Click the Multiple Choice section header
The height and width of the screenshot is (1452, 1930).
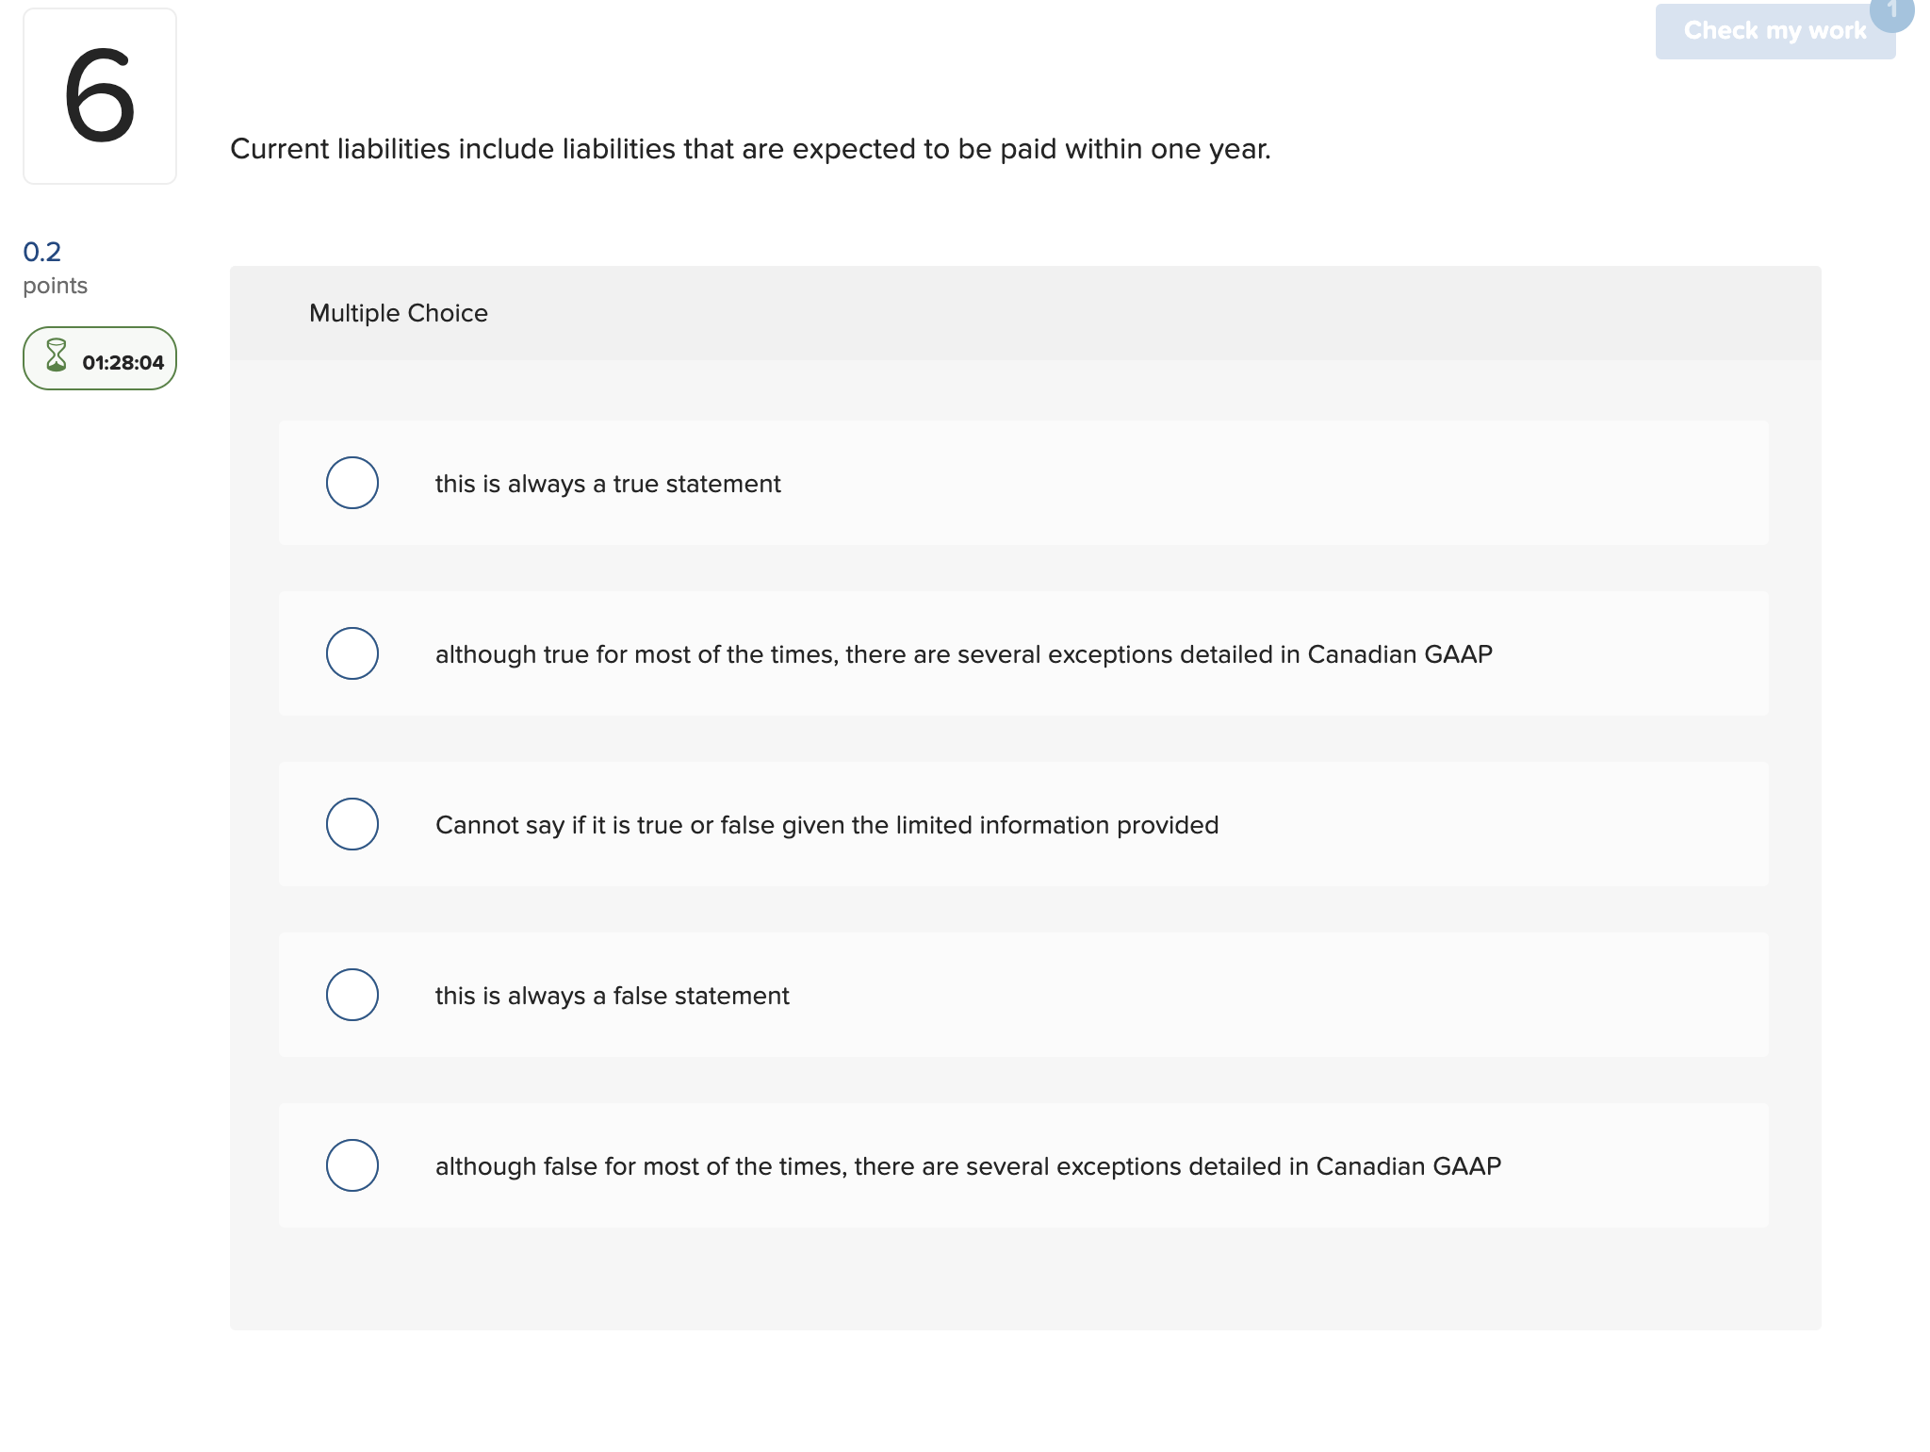[x=398, y=312]
